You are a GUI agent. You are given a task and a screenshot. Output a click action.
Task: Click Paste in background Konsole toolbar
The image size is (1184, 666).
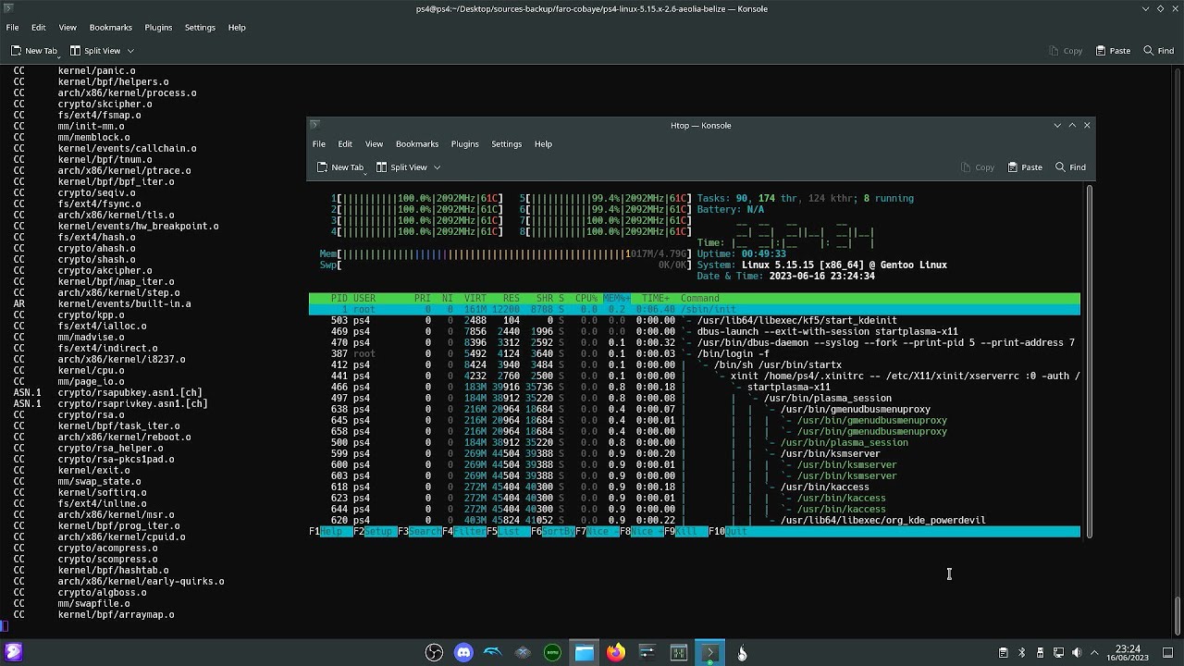pos(1113,51)
